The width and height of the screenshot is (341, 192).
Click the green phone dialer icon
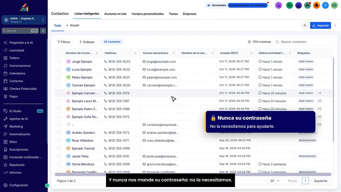(x=290, y=6)
